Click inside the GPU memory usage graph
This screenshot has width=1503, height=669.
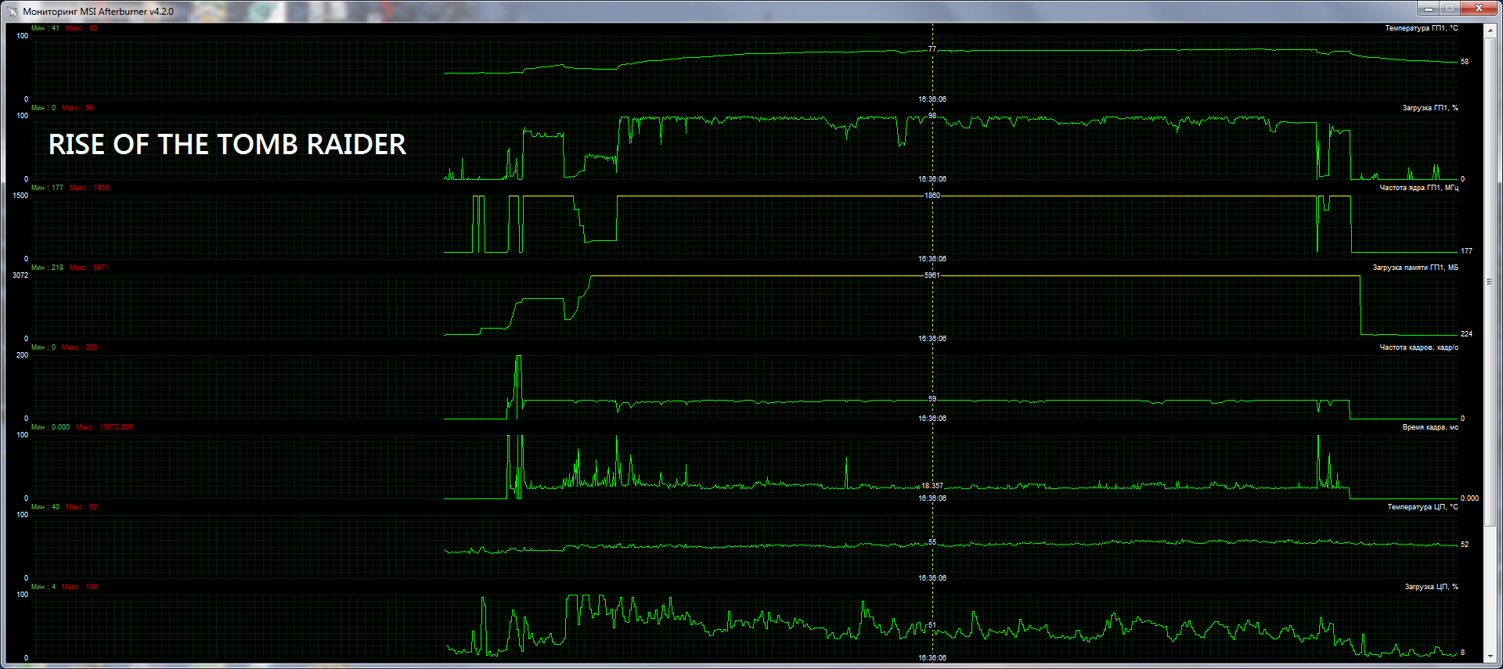click(x=744, y=307)
